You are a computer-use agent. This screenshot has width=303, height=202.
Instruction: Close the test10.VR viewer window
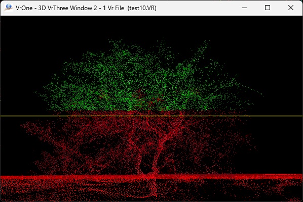click(x=291, y=8)
